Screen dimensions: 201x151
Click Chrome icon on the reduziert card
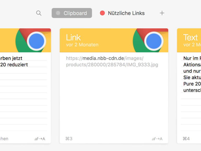[x=33, y=40]
